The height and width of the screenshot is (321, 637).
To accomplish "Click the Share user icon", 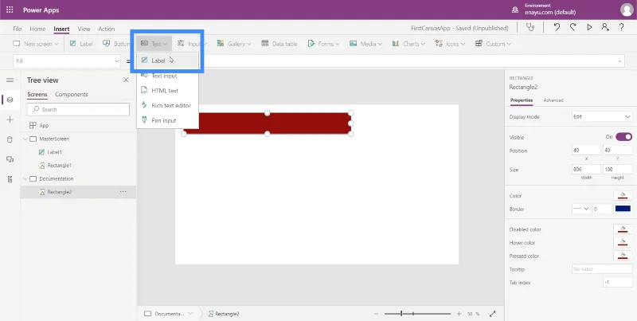I will click(x=605, y=27).
